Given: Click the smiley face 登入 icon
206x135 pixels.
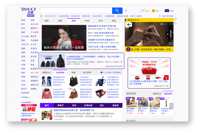Looking at the screenshot, I should (x=153, y=11).
